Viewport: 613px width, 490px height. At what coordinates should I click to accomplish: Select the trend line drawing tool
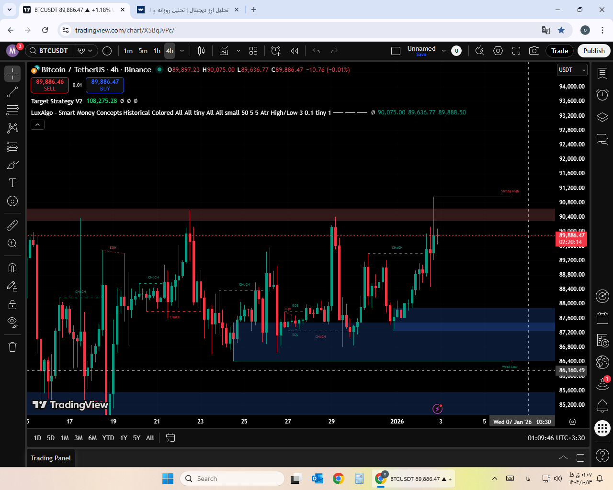[12, 92]
